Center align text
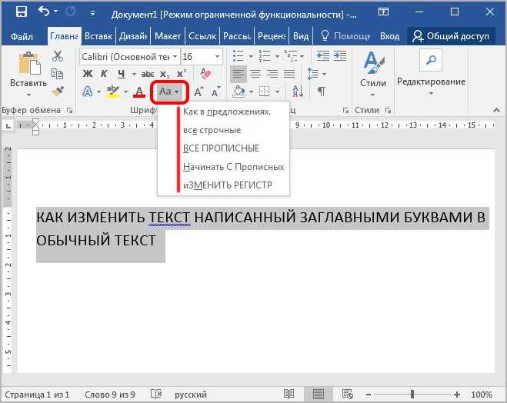The image size is (507, 403). tap(255, 74)
